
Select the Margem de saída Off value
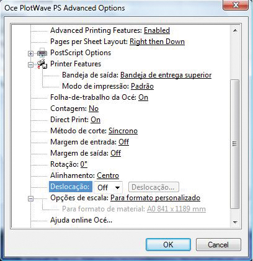116,153
